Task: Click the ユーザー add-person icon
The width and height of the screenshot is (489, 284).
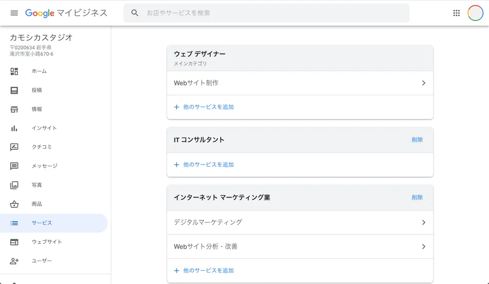Action: coord(14,261)
